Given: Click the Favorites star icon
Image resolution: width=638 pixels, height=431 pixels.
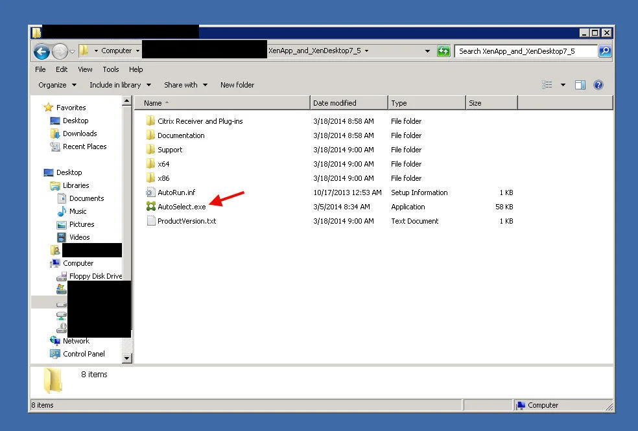Looking at the screenshot, I should 49,108.
